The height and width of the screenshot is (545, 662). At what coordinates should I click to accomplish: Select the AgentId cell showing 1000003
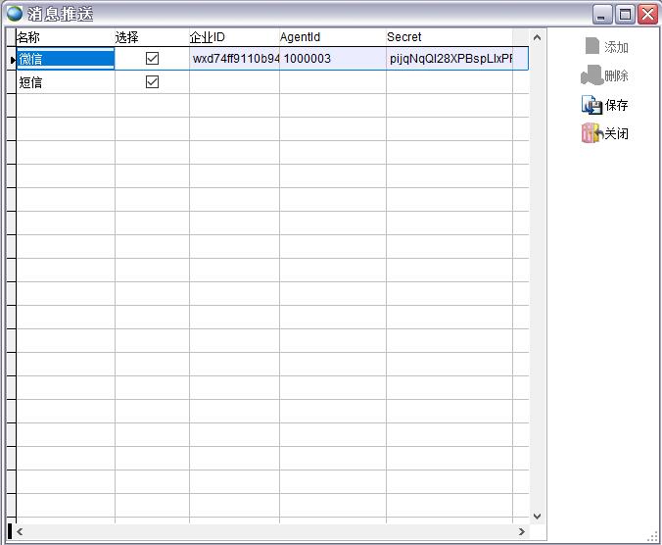[x=332, y=59]
